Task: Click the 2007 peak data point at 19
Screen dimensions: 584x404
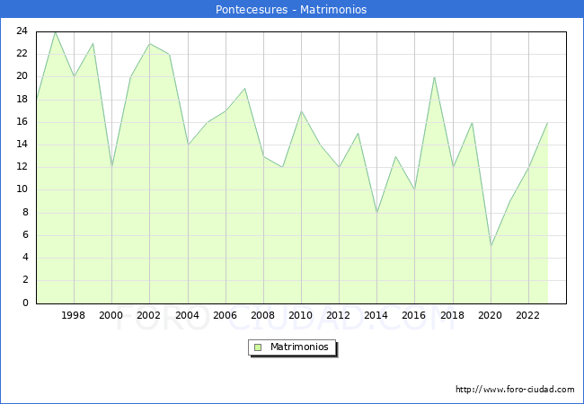Action: (244, 89)
